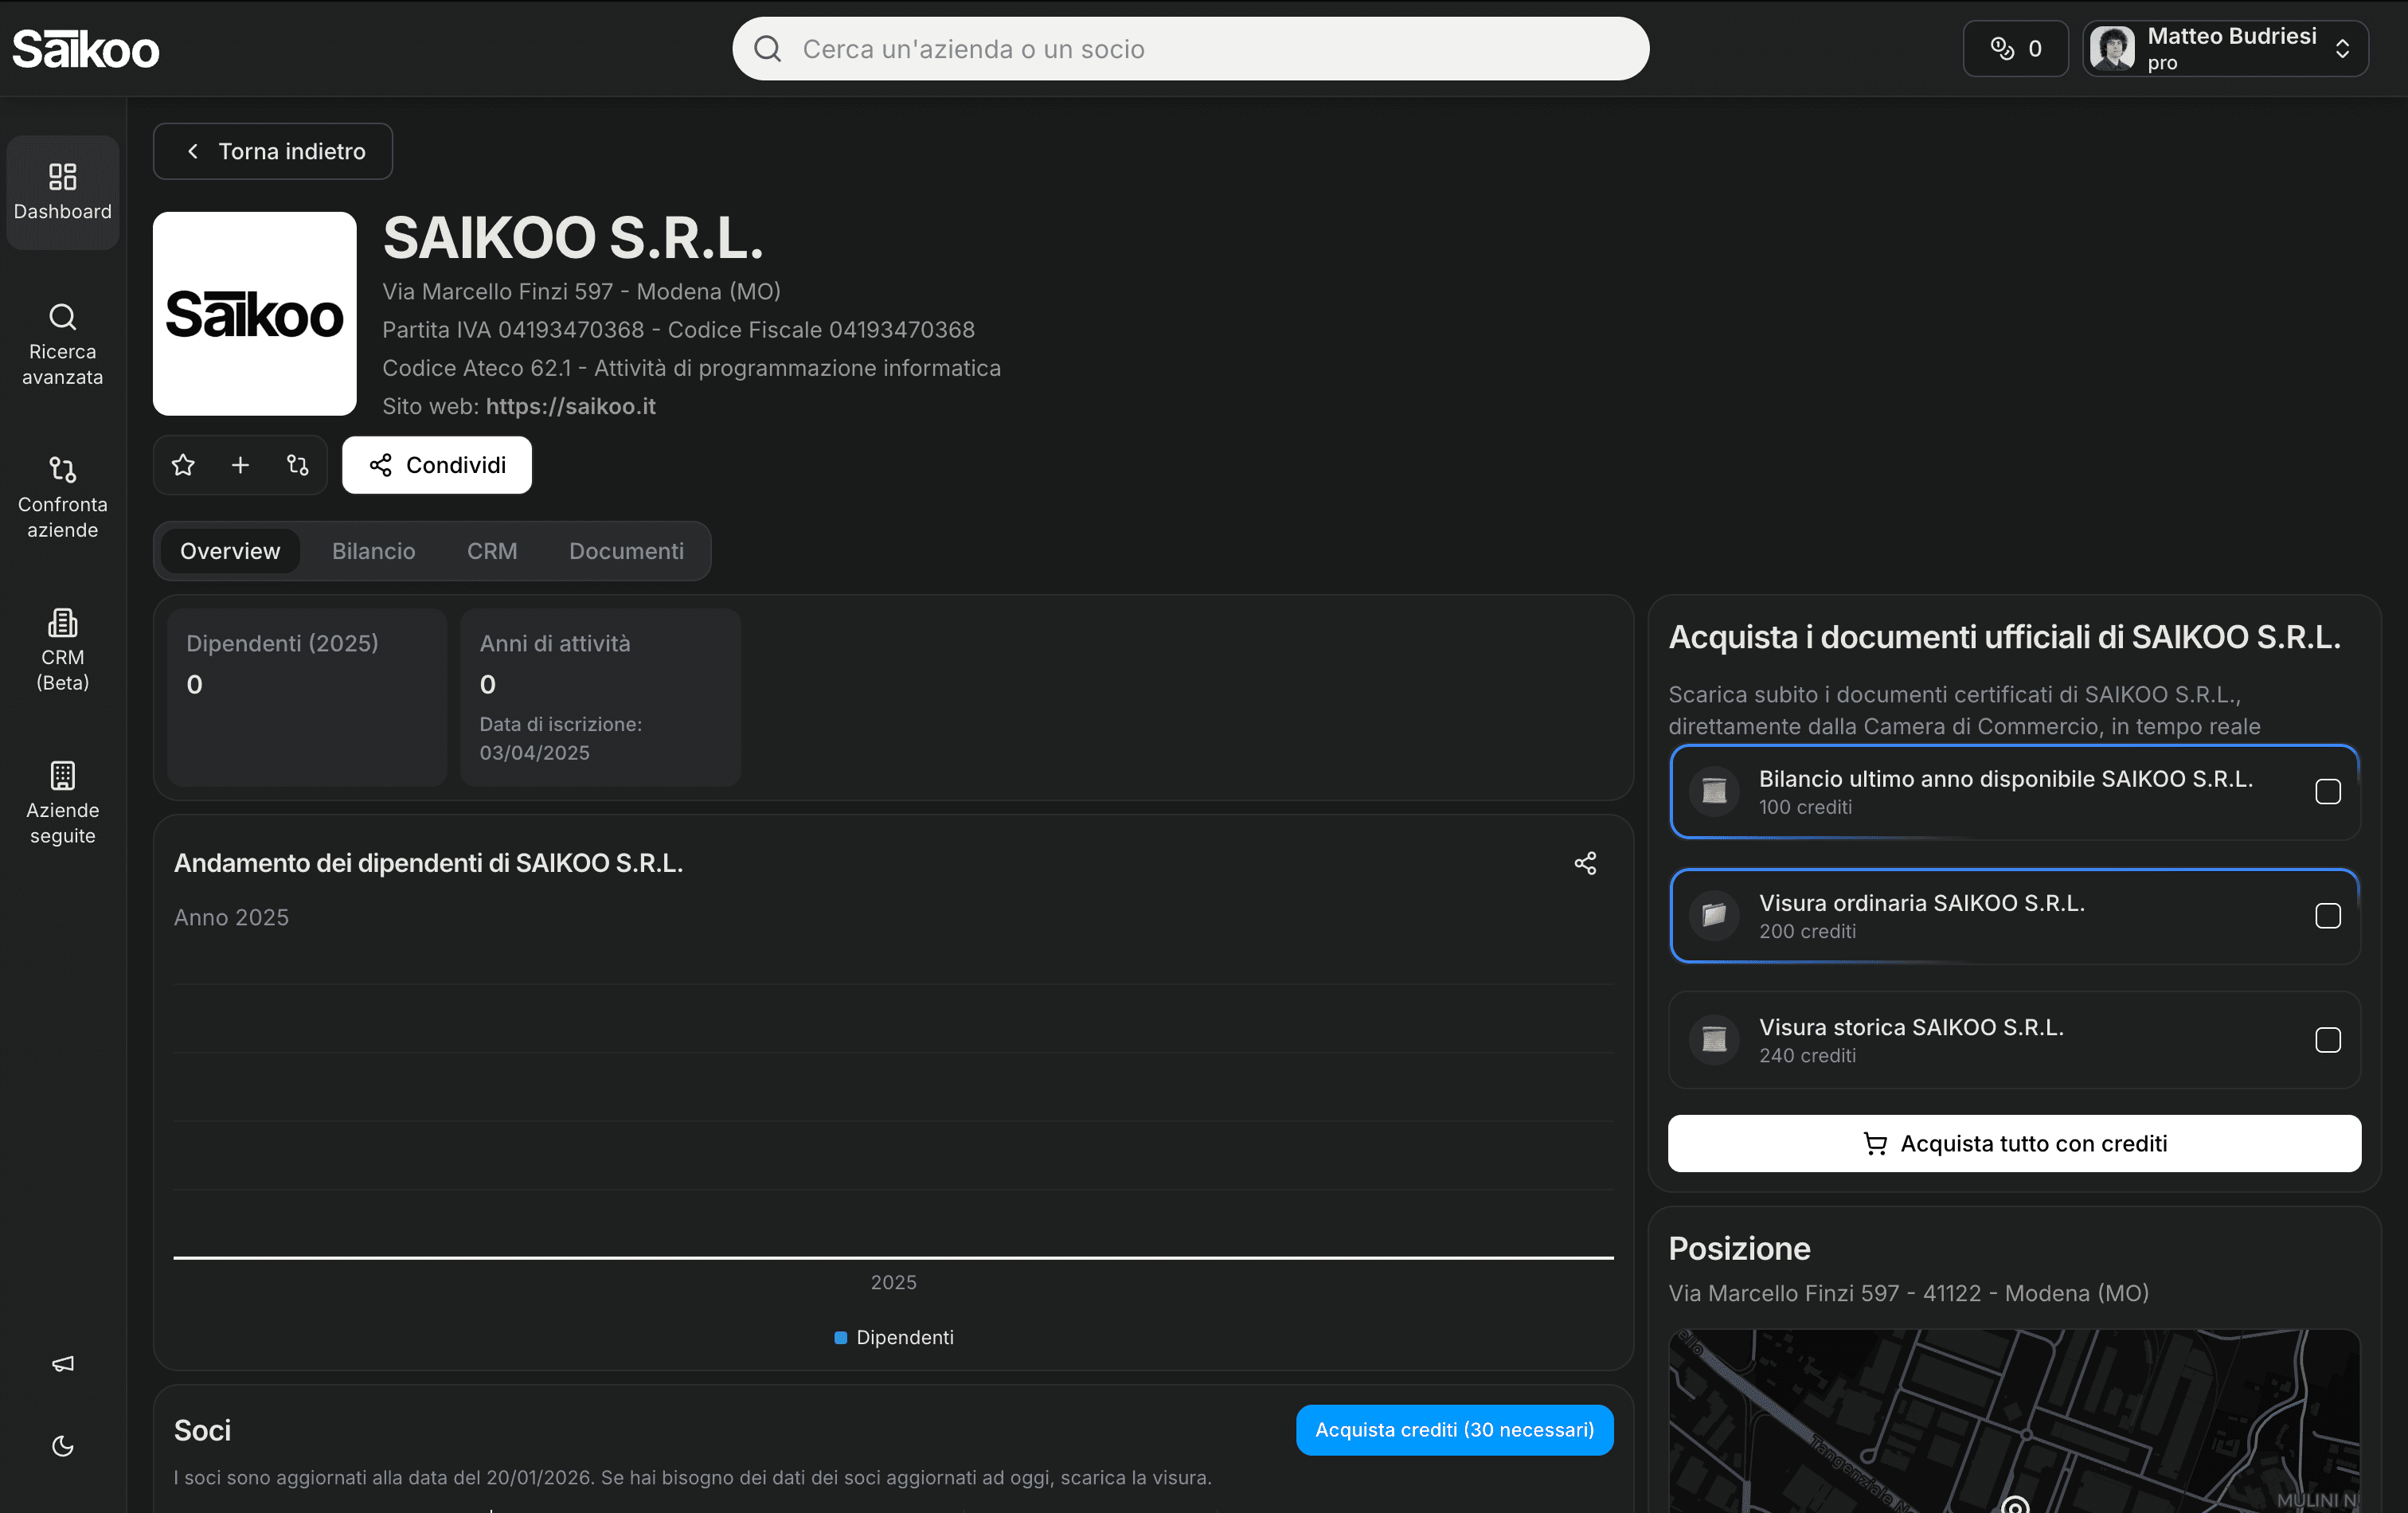This screenshot has width=2408, height=1513.
Task: Click the Dipendenti (2025) stat card
Action: coord(307,697)
